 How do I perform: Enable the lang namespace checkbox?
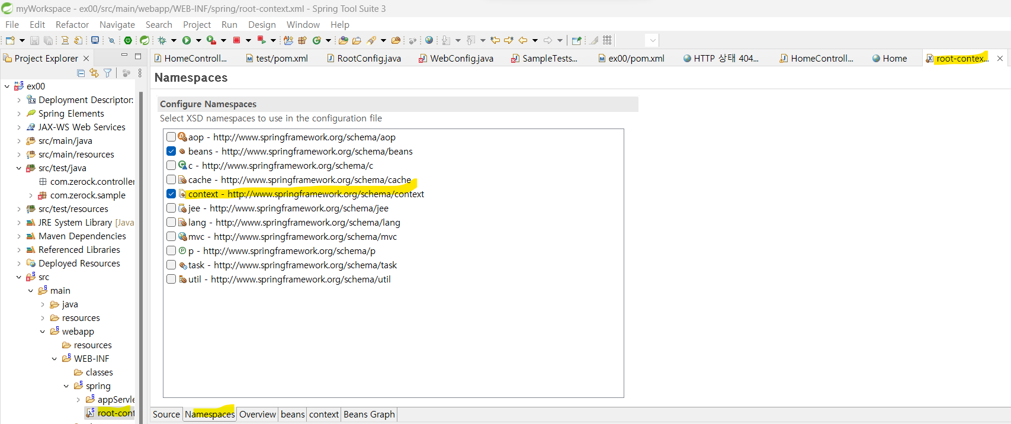[171, 222]
